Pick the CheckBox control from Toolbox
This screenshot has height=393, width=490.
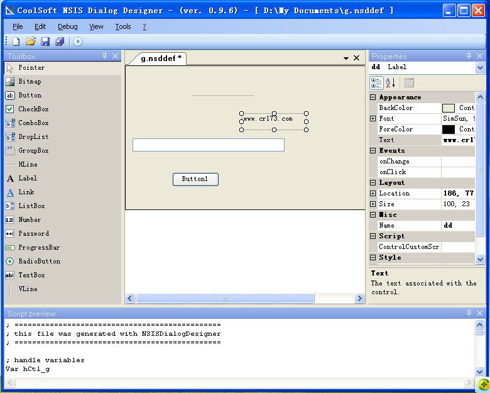[x=33, y=109]
